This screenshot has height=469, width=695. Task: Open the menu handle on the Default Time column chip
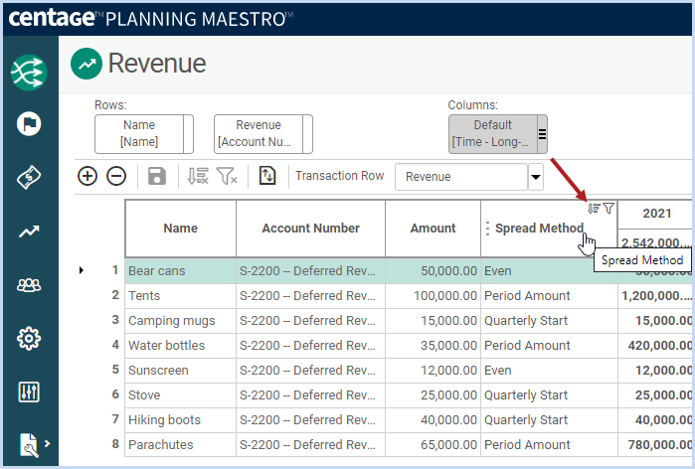[x=542, y=134]
